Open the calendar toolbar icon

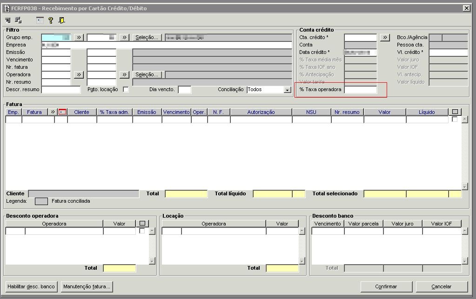coord(40,20)
